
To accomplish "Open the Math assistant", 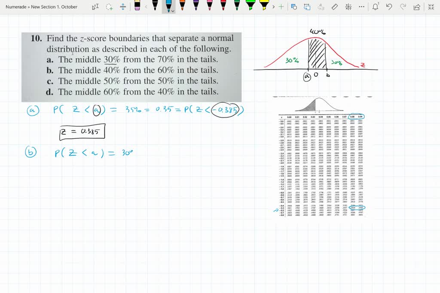I will pyautogui.click(x=348, y=7).
